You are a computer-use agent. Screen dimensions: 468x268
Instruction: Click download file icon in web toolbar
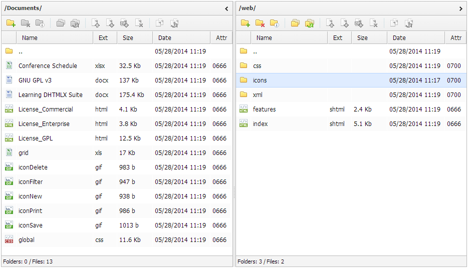(x=345, y=23)
